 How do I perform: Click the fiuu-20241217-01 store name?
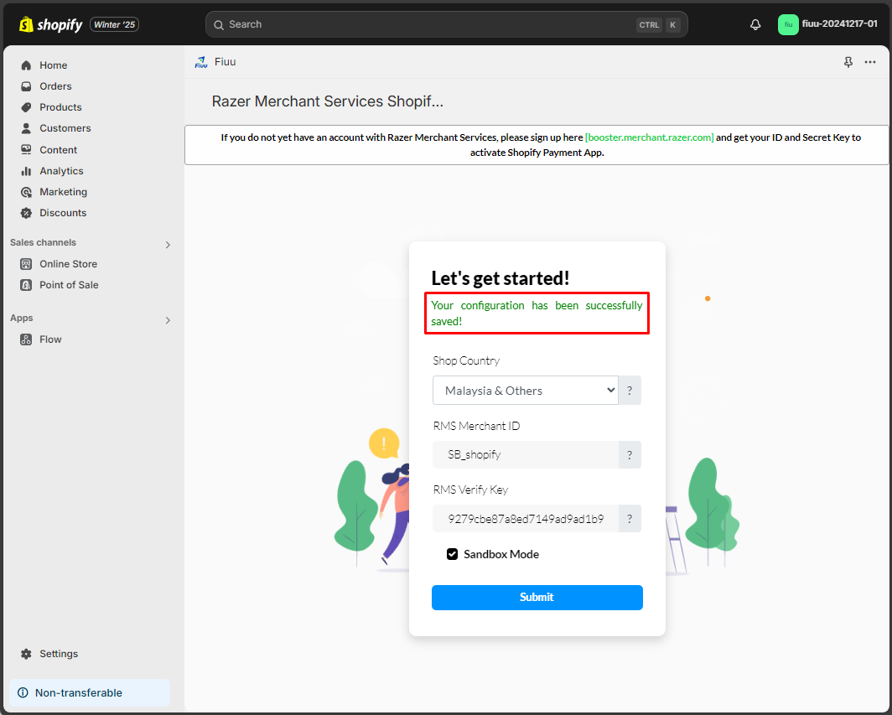840,24
